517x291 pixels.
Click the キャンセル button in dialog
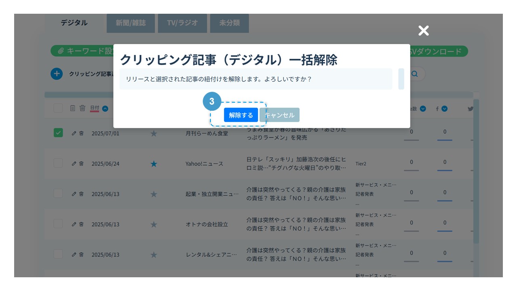(280, 115)
